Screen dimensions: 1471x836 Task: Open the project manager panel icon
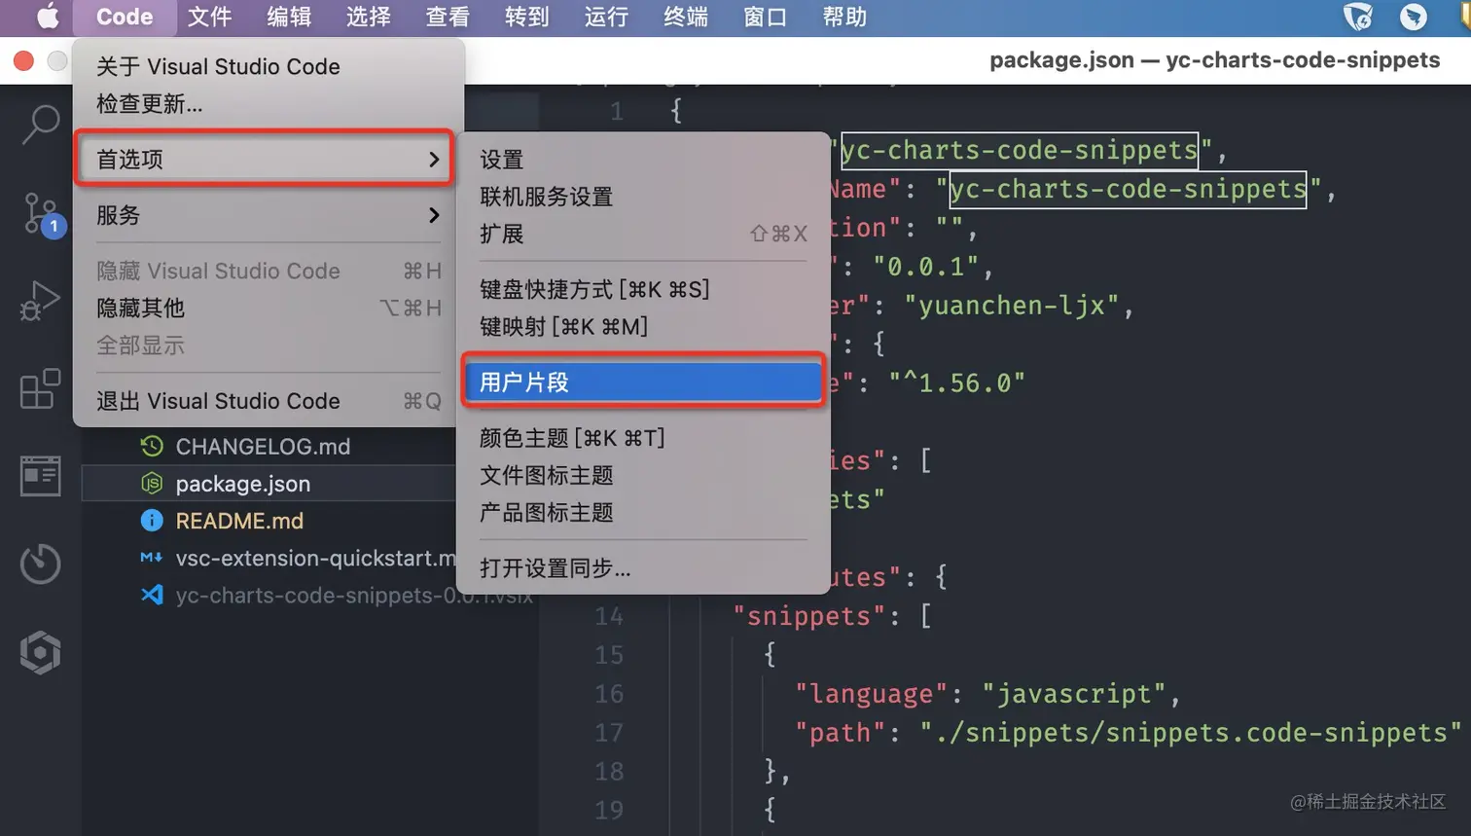click(40, 476)
